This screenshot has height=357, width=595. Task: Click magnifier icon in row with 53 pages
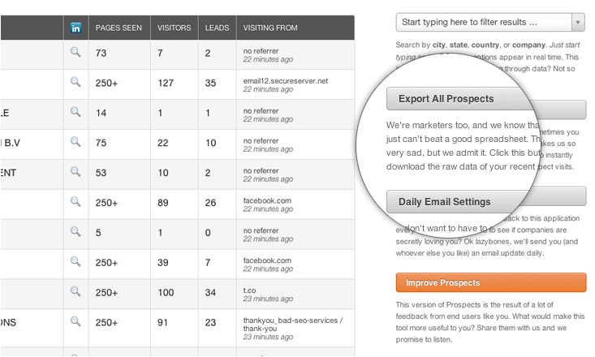click(x=76, y=172)
